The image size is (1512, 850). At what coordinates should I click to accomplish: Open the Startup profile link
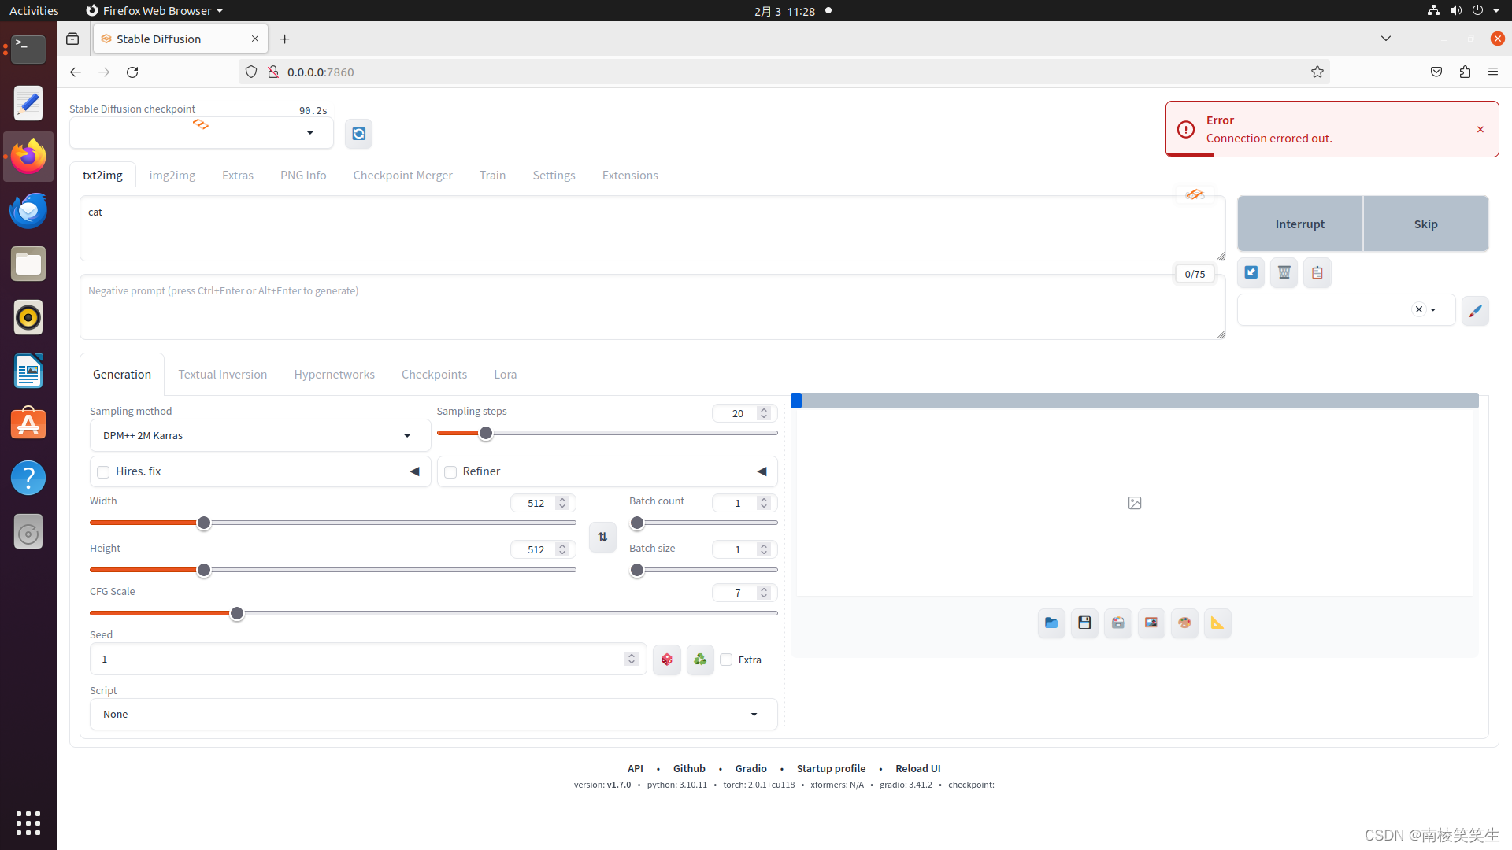[x=831, y=768]
